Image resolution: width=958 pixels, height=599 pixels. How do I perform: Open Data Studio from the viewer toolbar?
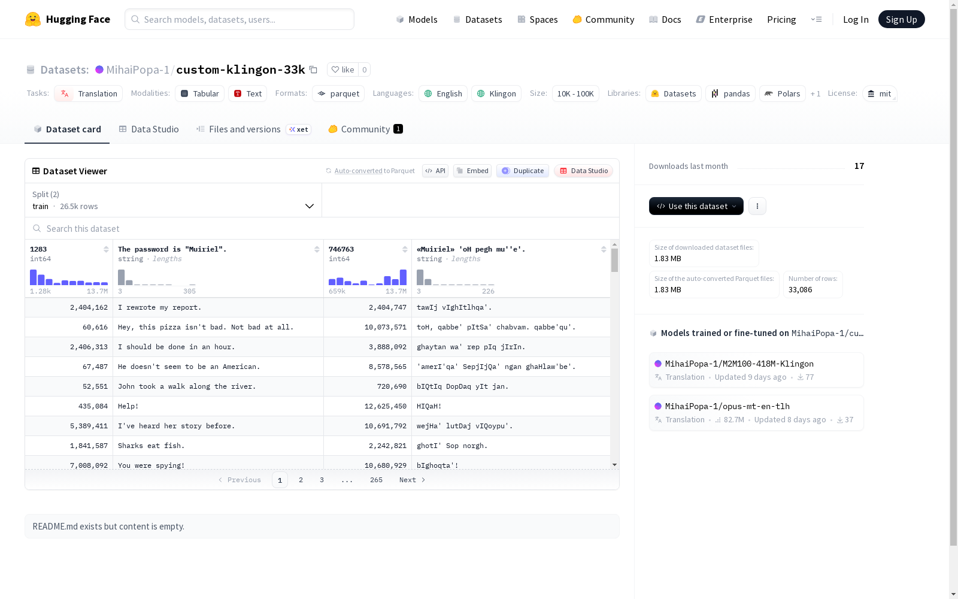pyautogui.click(x=583, y=171)
